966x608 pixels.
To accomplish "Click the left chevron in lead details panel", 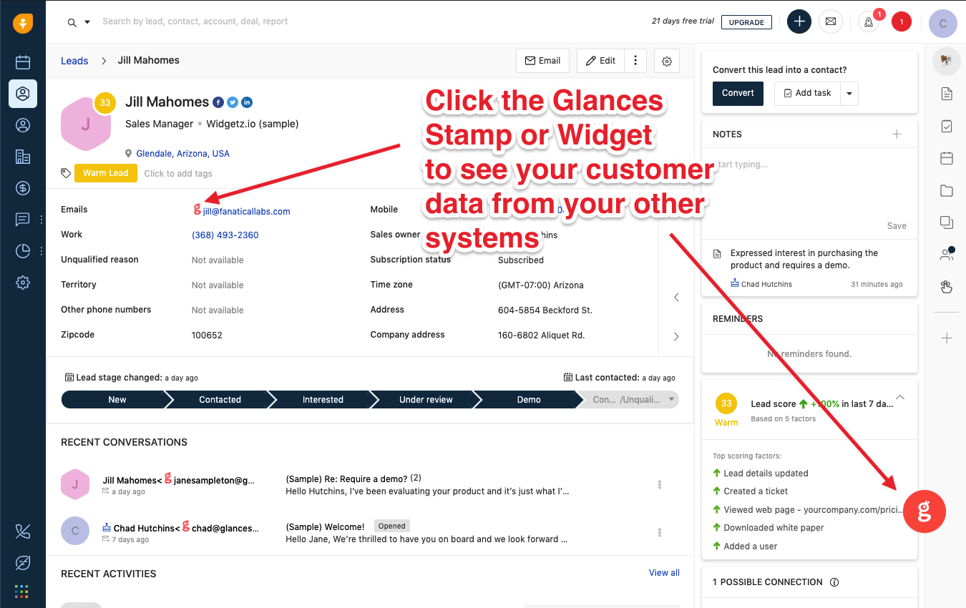I will click(676, 297).
